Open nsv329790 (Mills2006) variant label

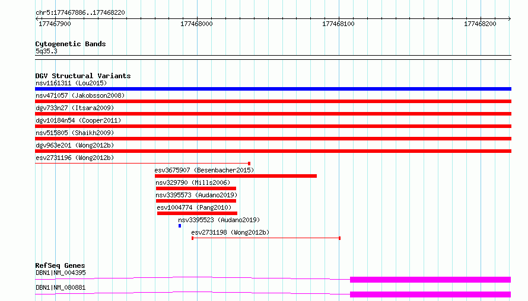click(x=193, y=182)
